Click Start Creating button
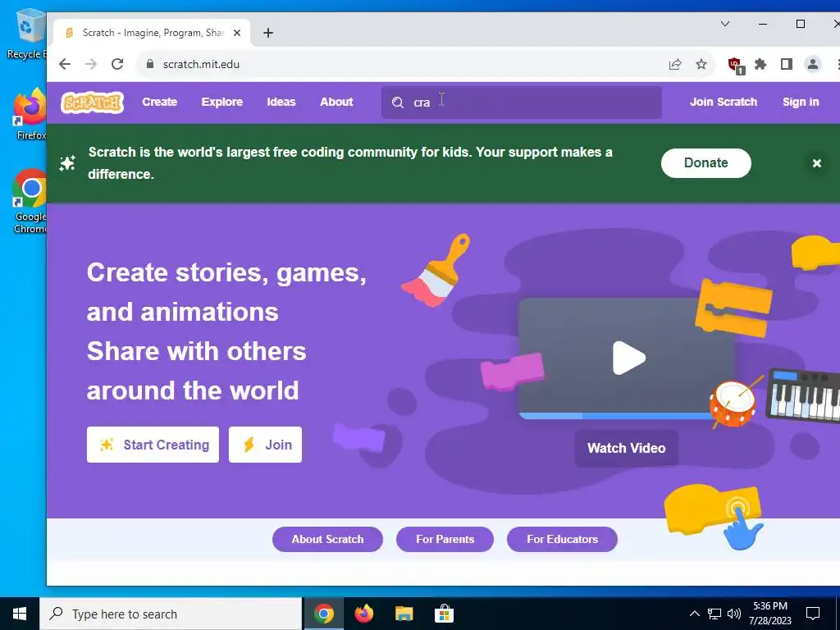The image size is (840, 630). (153, 445)
